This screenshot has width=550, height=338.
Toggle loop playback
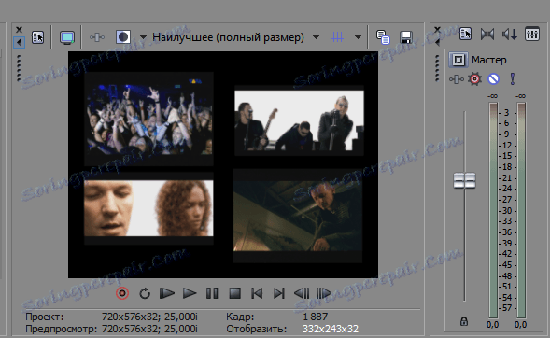coord(145,293)
